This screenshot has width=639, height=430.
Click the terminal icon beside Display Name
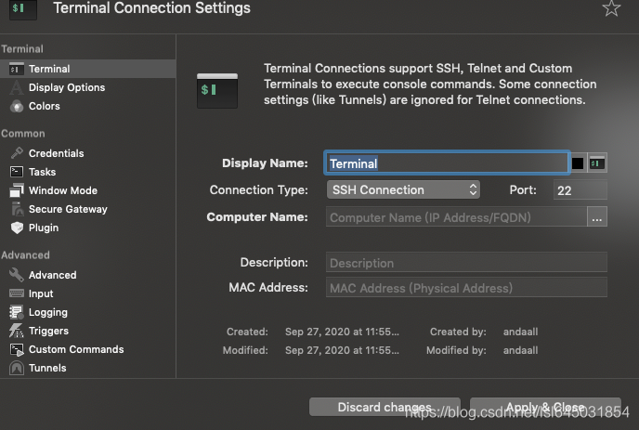click(x=598, y=163)
